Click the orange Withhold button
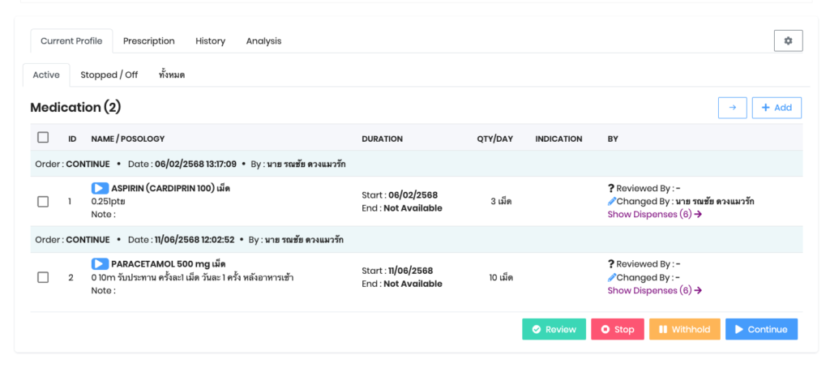Image resolution: width=830 pixels, height=376 pixels. point(684,329)
